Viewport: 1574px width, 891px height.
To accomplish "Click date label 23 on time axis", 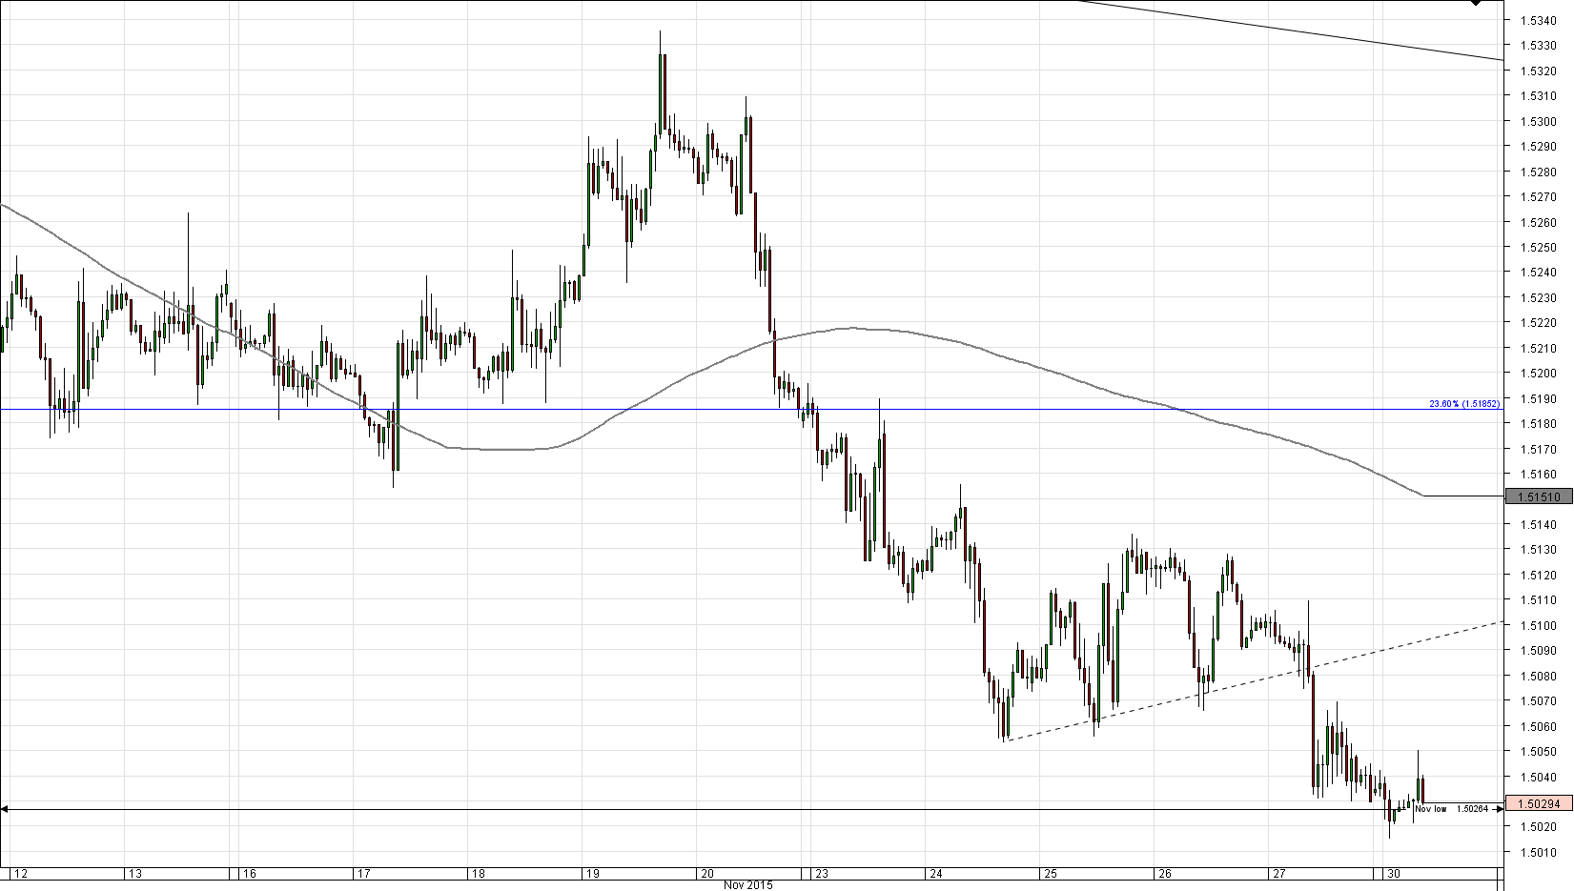I will click(821, 873).
